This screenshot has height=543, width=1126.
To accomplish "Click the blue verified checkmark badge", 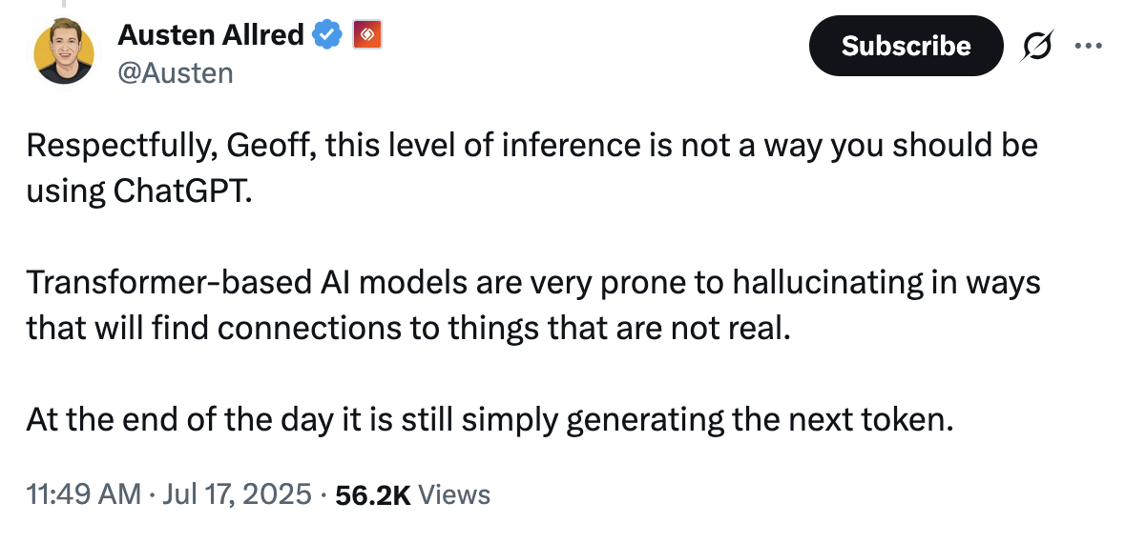I will [x=328, y=35].
